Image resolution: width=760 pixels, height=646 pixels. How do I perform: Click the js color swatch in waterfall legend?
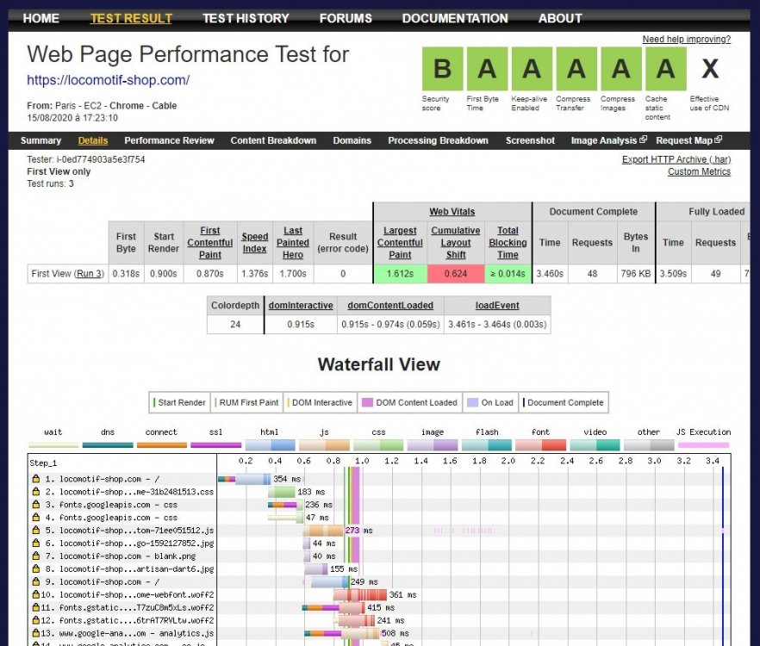tap(324, 443)
